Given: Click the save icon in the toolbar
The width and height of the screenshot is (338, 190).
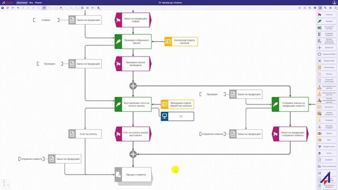Looking at the screenshot, I should pos(3,8).
